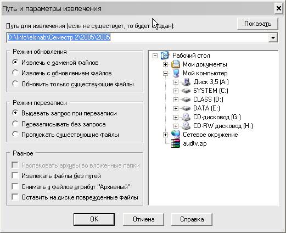Select Диск 3,5 (A:) label
Screen dimensions: 286x233
[x=211, y=82]
